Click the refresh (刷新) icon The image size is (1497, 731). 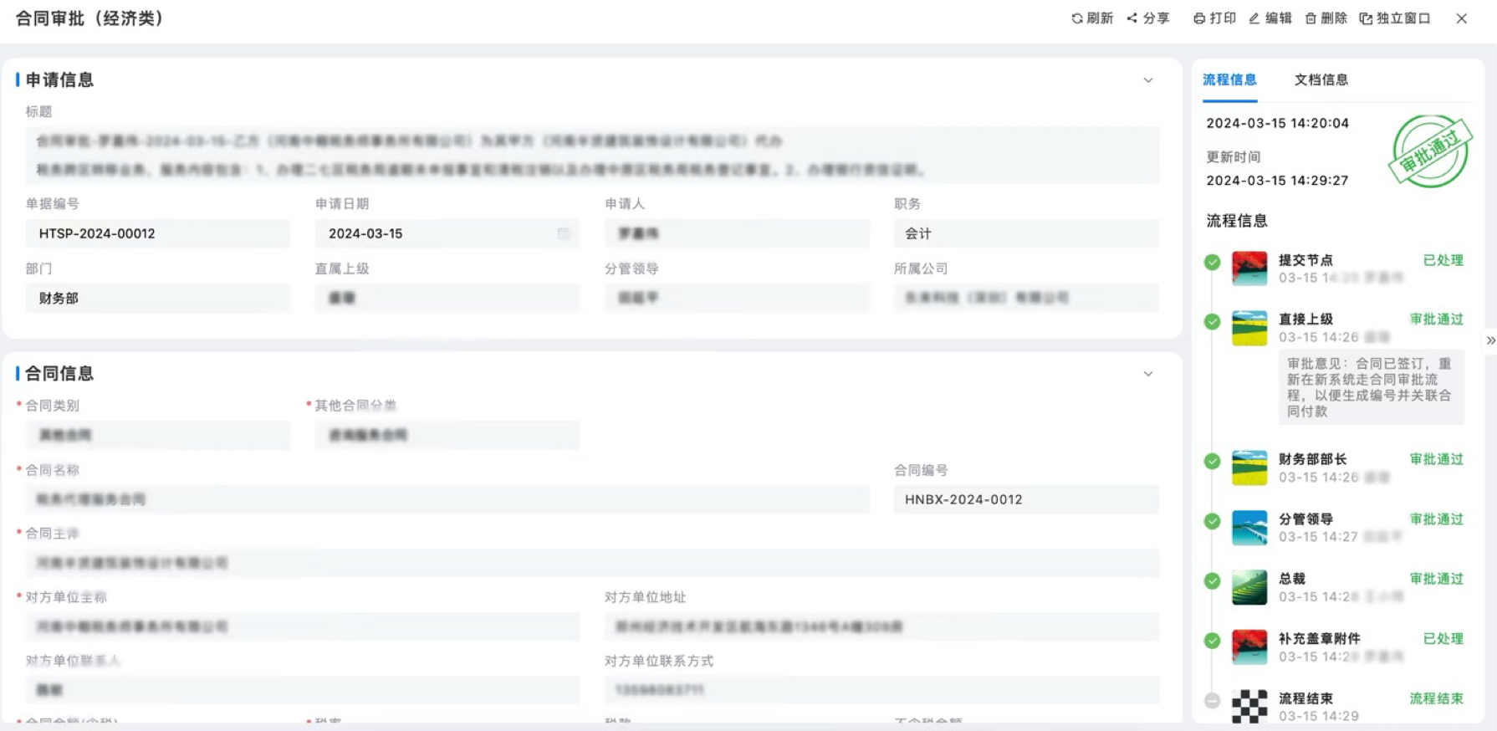(1077, 18)
